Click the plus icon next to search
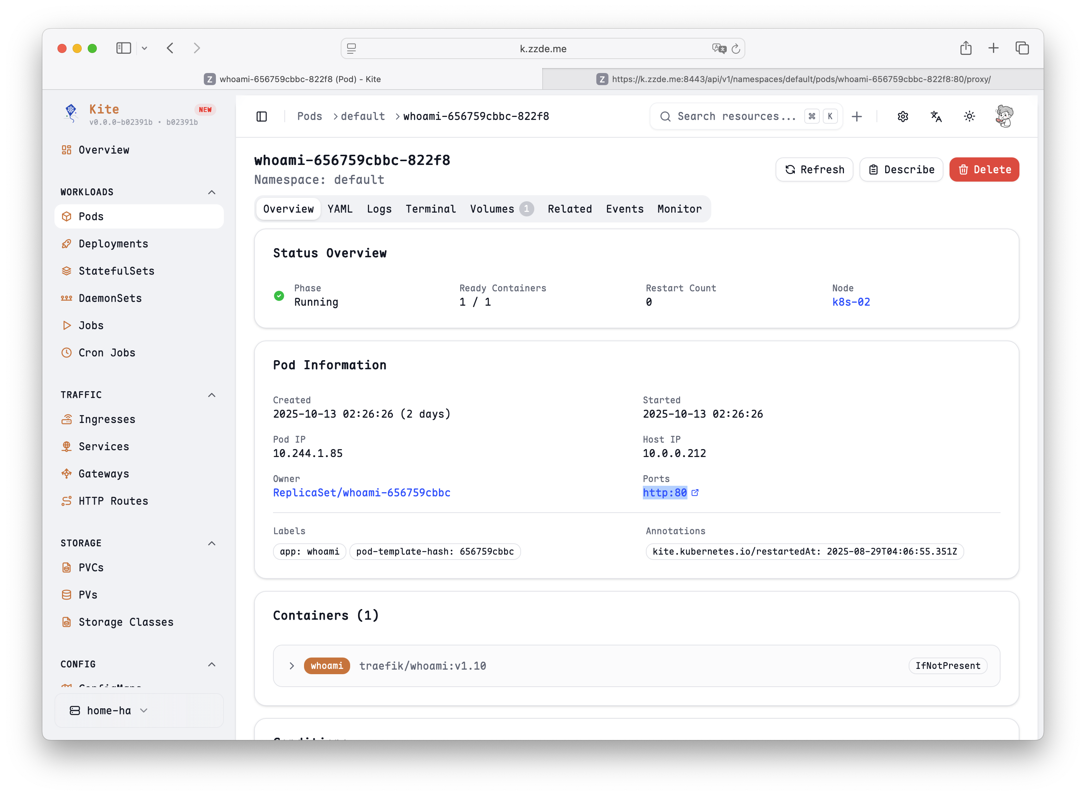 tap(856, 116)
